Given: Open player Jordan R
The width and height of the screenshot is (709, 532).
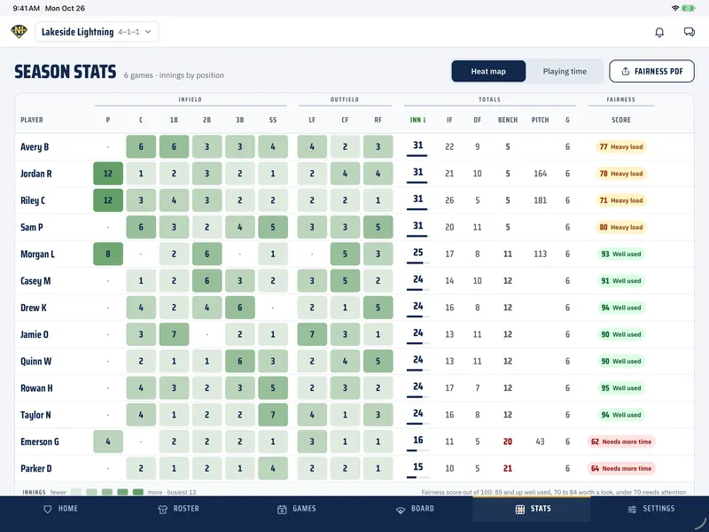Looking at the screenshot, I should click(36, 173).
